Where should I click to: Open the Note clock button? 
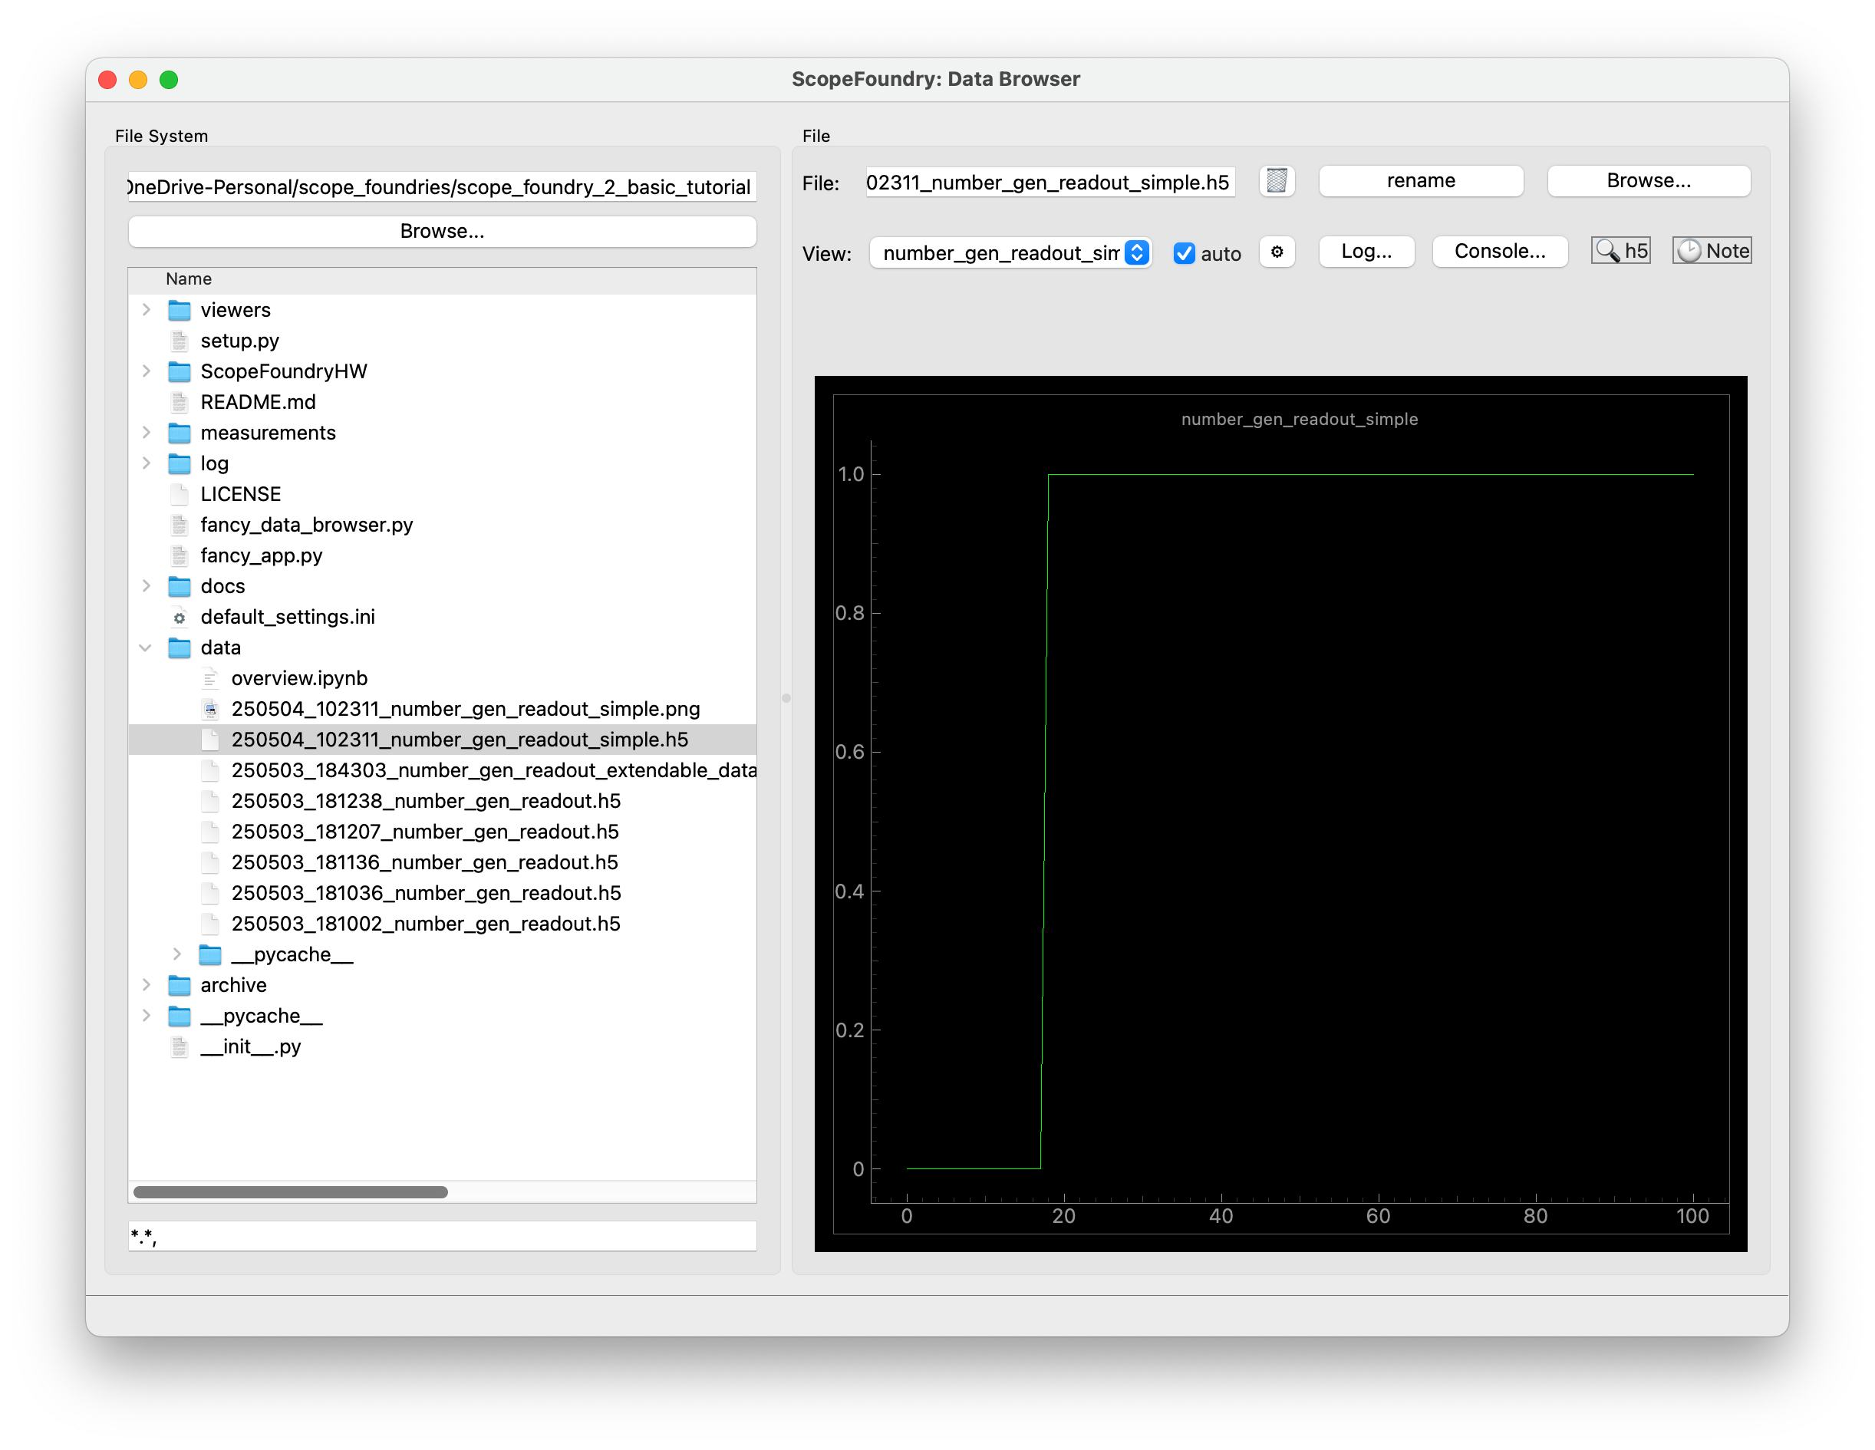[x=1712, y=251]
